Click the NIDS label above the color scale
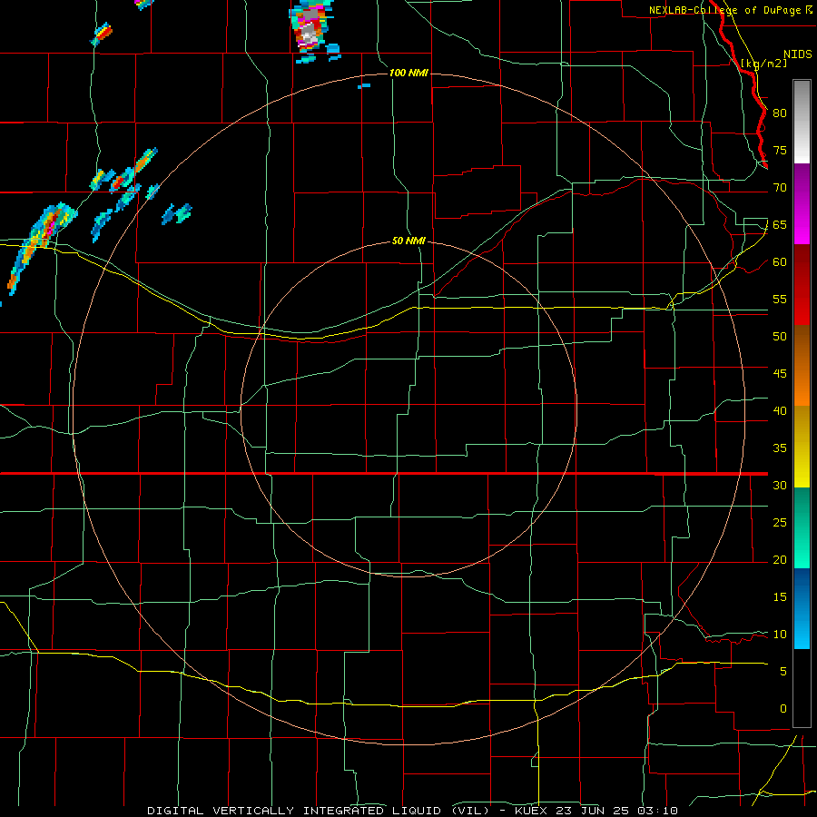The height and width of the screenshot is (817, 817). tap(797, 54)
